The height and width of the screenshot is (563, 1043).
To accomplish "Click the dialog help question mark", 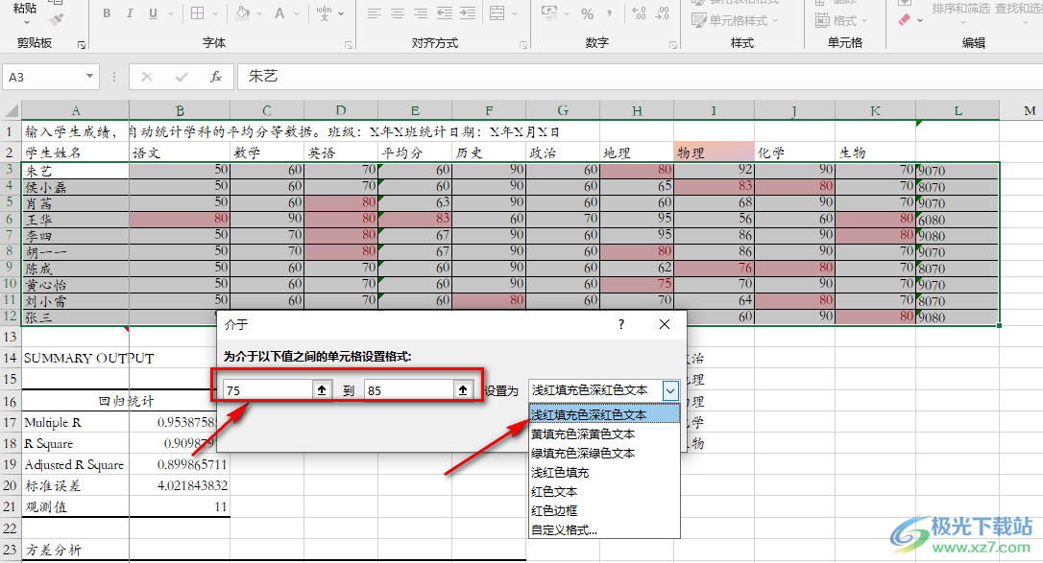I will [x=621, y=324].
